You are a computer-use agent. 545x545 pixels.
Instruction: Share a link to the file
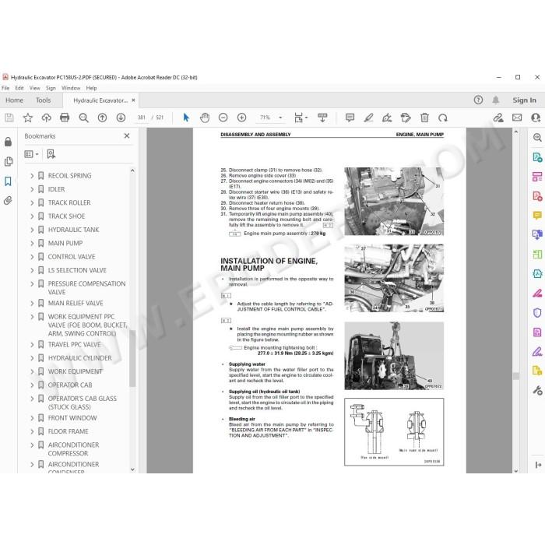point(498,118)
